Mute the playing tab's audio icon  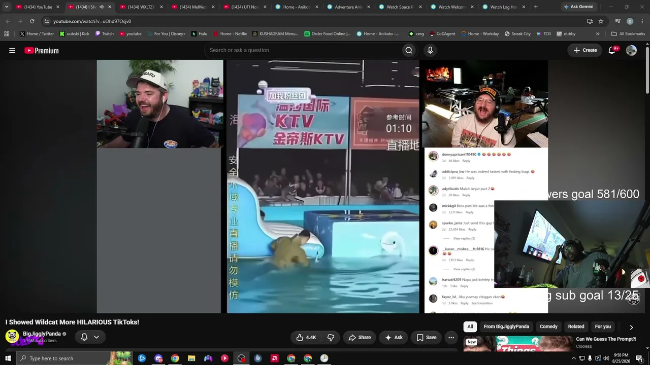101,7
